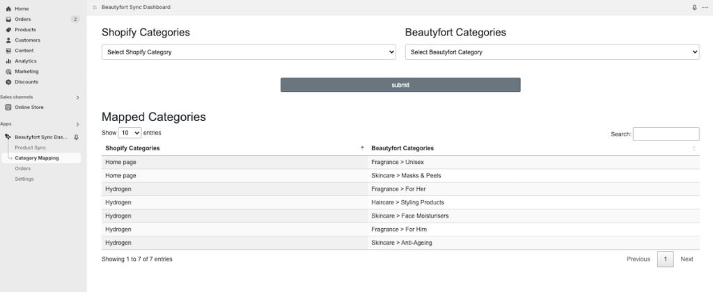Click the pin icon beside Beautyfort Sync app

(76, 137)
